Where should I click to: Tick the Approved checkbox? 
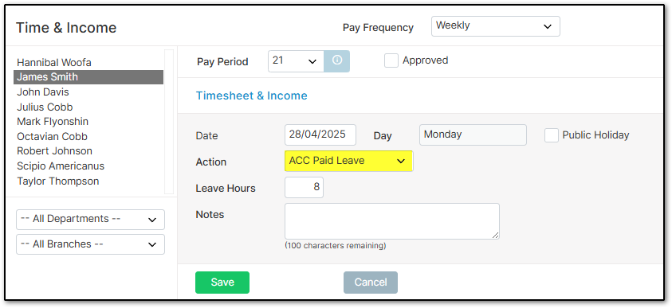coord(391,60)
